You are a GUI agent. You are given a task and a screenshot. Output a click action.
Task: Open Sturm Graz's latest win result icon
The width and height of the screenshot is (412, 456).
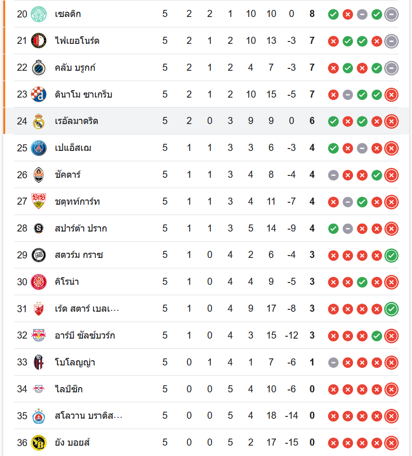click(x=391, y=256)
